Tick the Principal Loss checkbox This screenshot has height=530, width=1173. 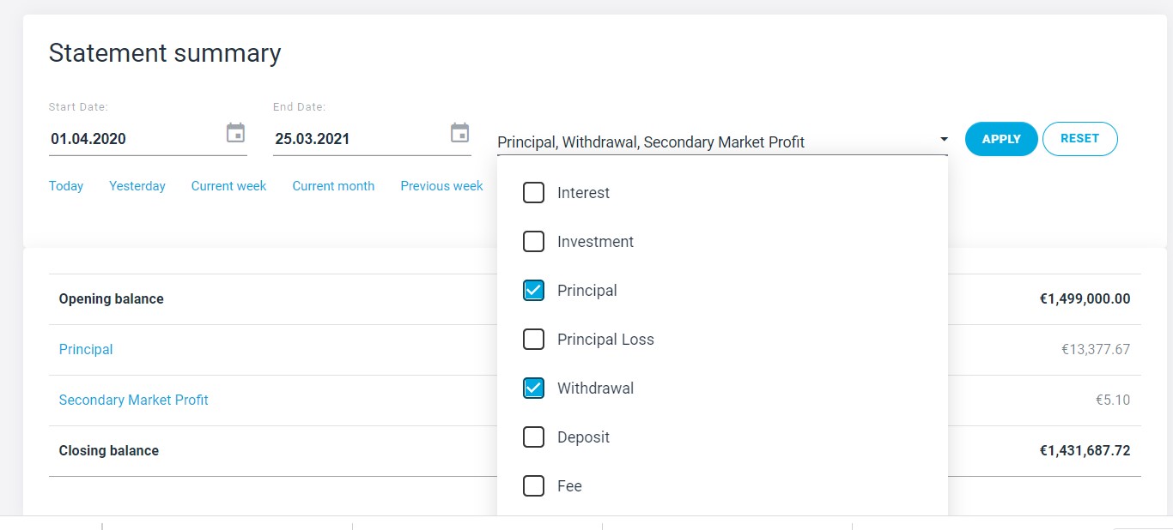pyautogui.click(x=533, y=340)
